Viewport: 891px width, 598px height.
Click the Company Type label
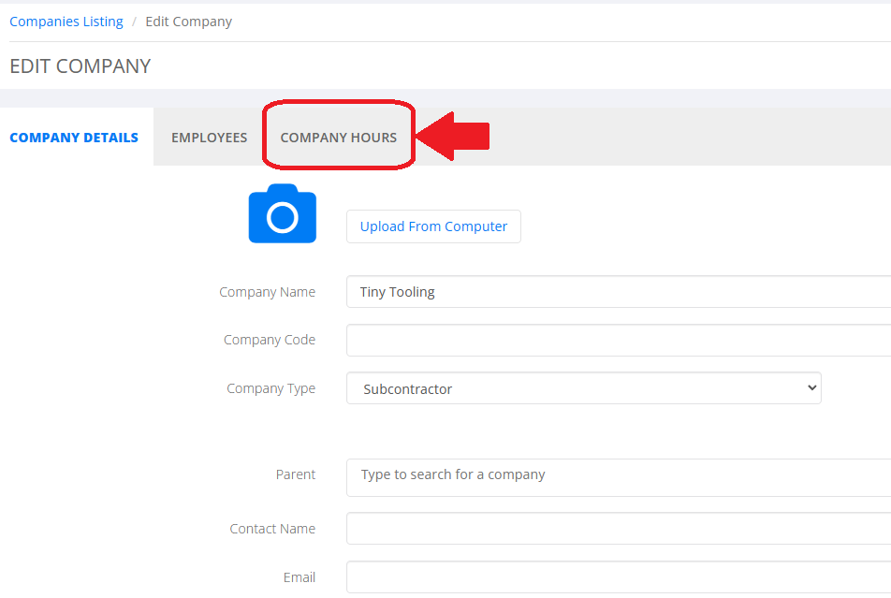pos(271,388)
